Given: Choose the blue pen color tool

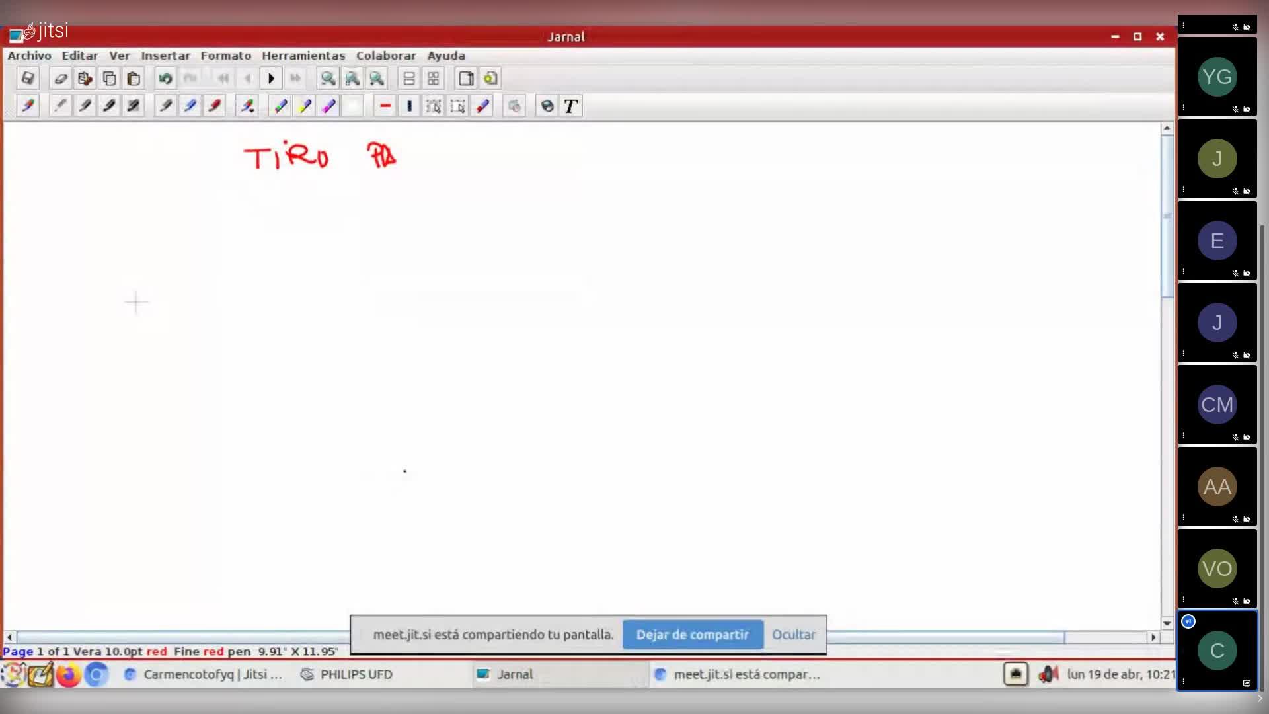Looking at the screenshot, I should point(190,106).
